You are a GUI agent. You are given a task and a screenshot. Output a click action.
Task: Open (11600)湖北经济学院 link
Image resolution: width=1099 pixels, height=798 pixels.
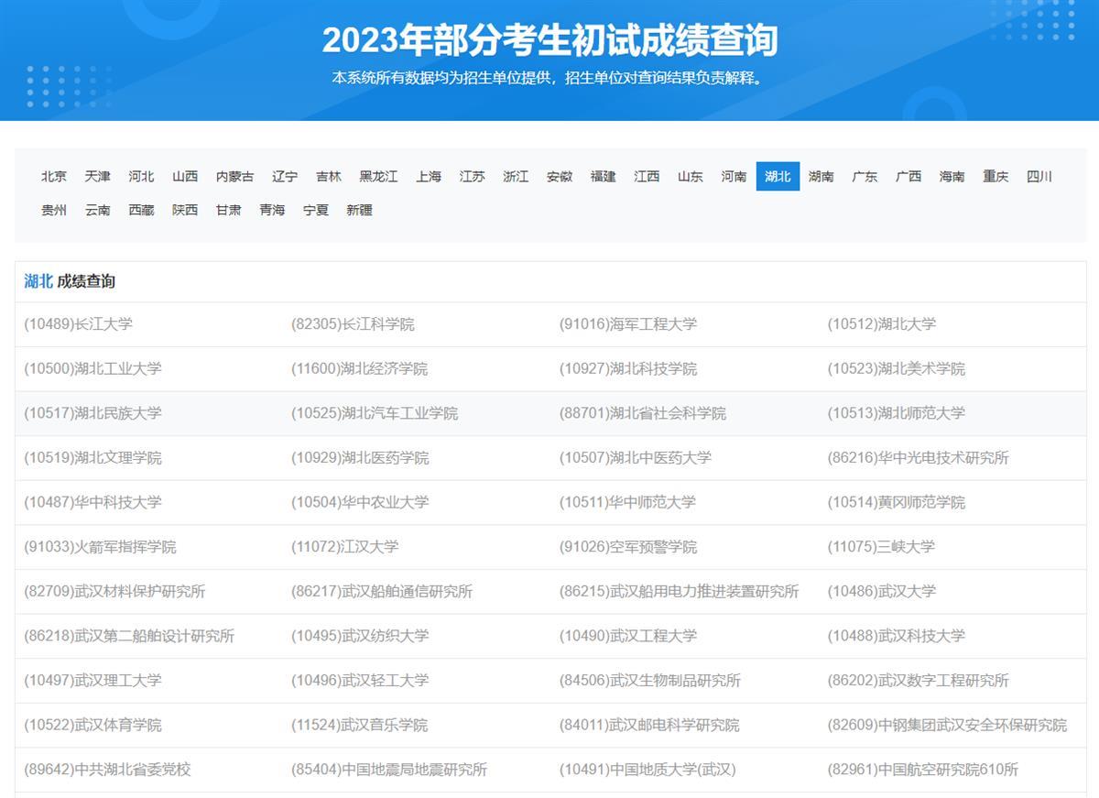360,368
